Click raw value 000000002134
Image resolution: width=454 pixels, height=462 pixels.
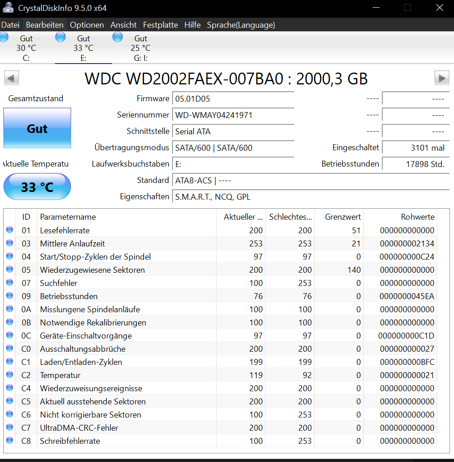407,243
